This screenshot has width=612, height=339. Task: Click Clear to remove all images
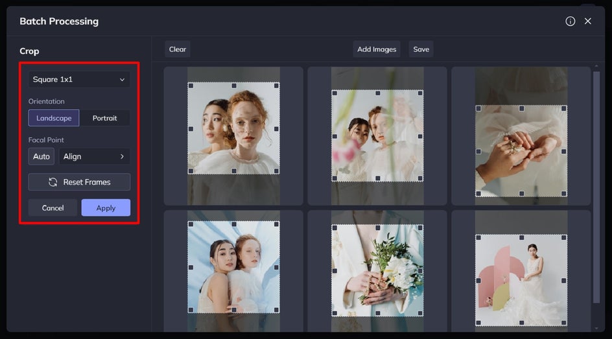[178, 49]
